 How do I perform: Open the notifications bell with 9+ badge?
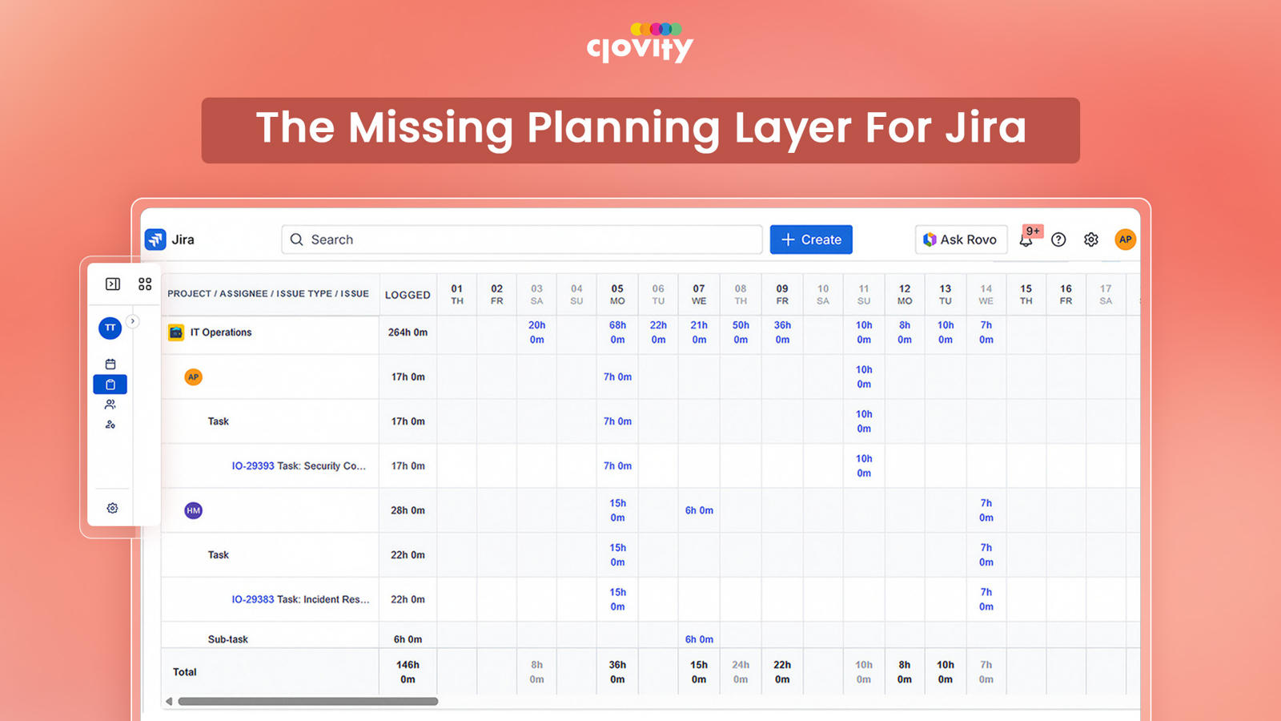[x=1028, y=238]
